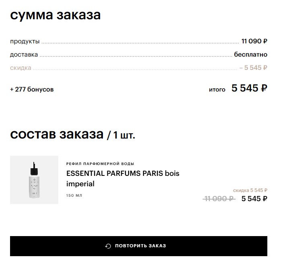The height and width of the screenshot is (265, 281).
Task: Select the "продукты" row label
Action: [25, 41]
